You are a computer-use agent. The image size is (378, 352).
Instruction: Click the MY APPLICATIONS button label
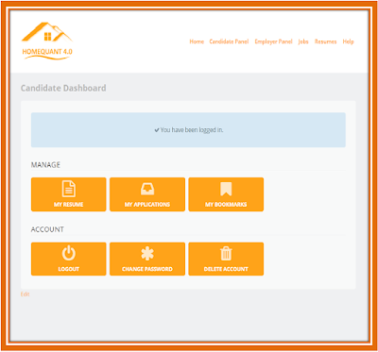(x=147, y=205)
